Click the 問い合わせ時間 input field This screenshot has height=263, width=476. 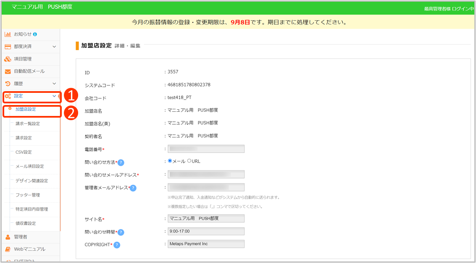(x=206, y=231)
